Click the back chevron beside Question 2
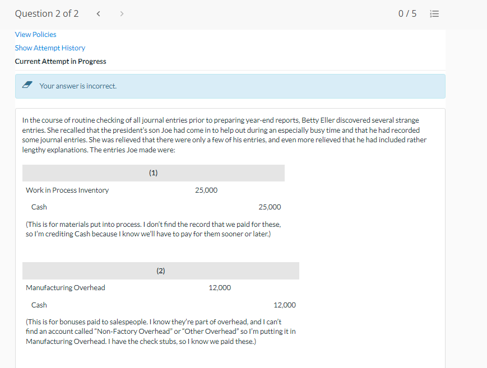Viewport: 487px width, 368px height. pyautogui.click(x=98, y=13)
